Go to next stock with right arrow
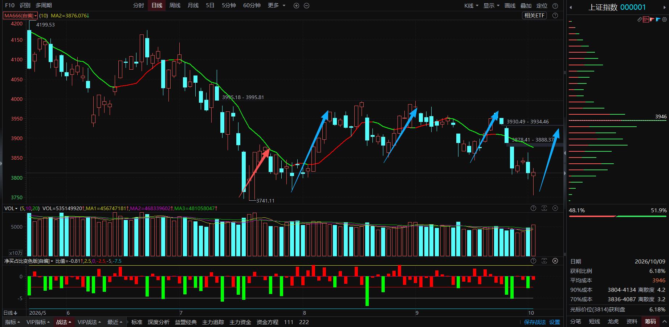 665,7
